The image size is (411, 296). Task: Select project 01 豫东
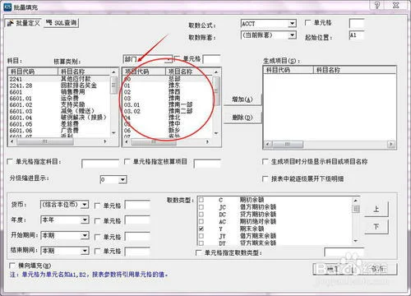168,86
